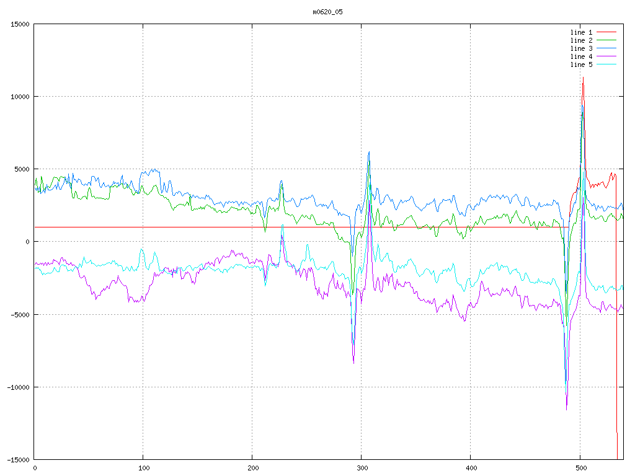Click the purple trough bottom just before x=300
635x476 pixels.
click(x=353, y=363)
